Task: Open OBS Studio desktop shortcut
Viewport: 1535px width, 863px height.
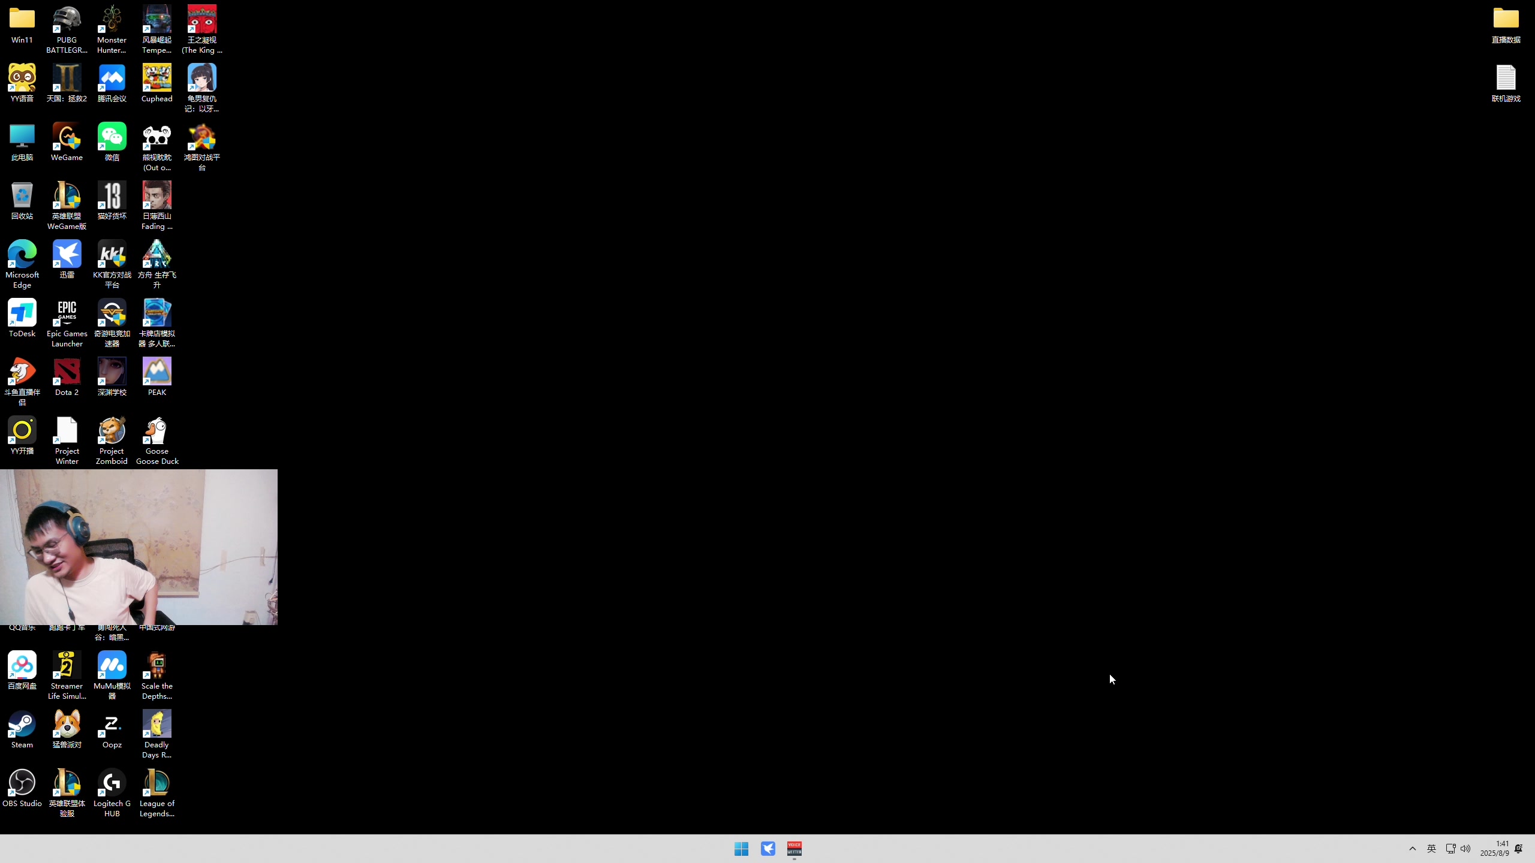Action: pos(22,788)
